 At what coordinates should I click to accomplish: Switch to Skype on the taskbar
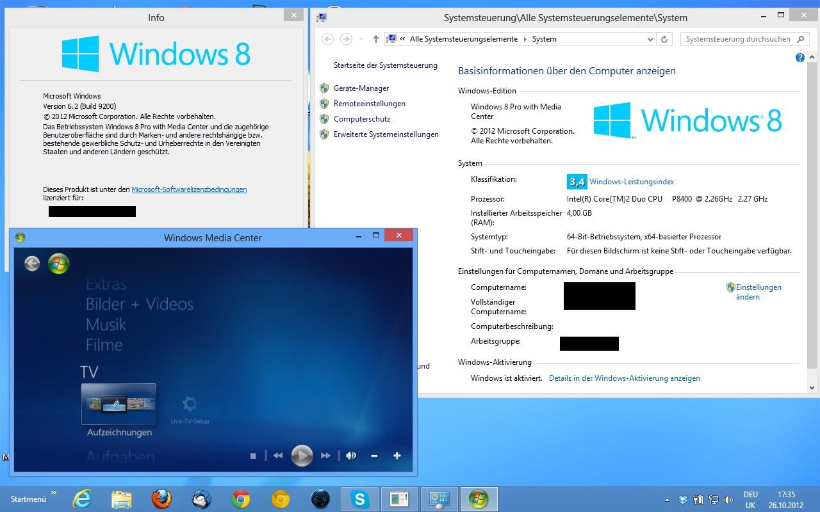click(x=360, y=499)
